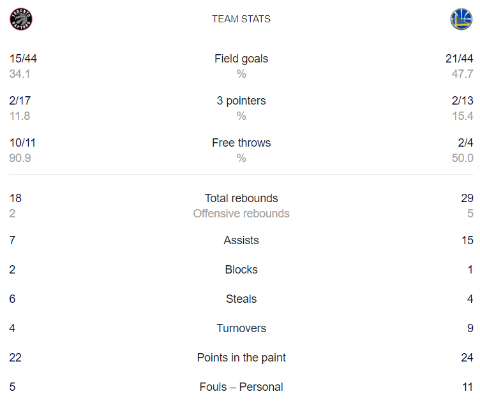Click the Offensive rebounds sub-label
Screen dimensions: 480x401
click(x=241, y=214)
